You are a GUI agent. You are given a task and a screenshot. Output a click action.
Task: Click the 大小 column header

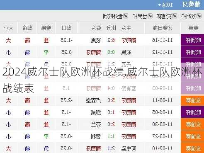pos(9,28)
